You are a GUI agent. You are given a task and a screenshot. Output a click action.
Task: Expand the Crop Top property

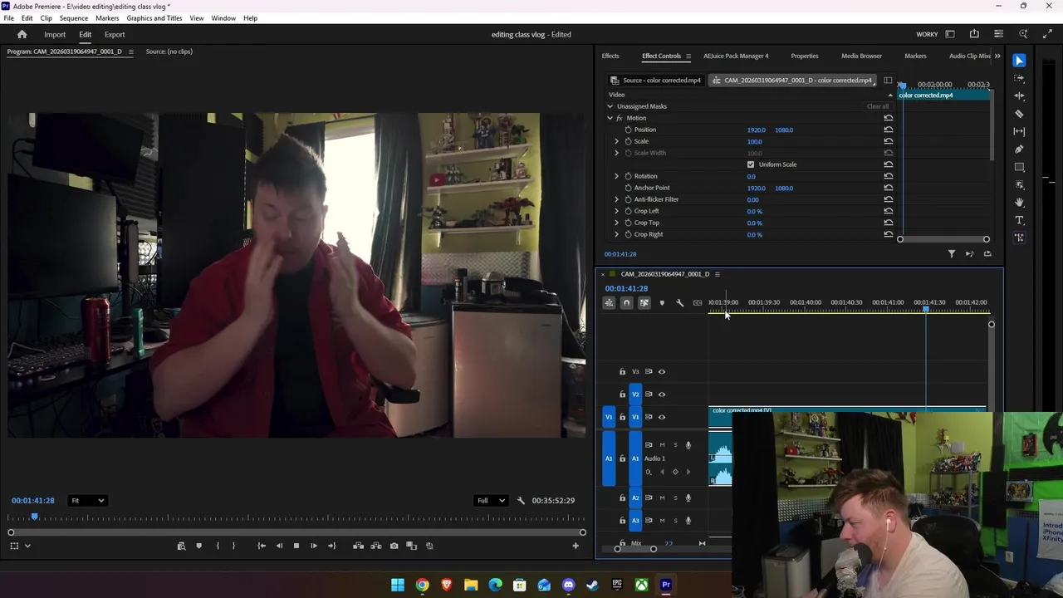[616, 223]
